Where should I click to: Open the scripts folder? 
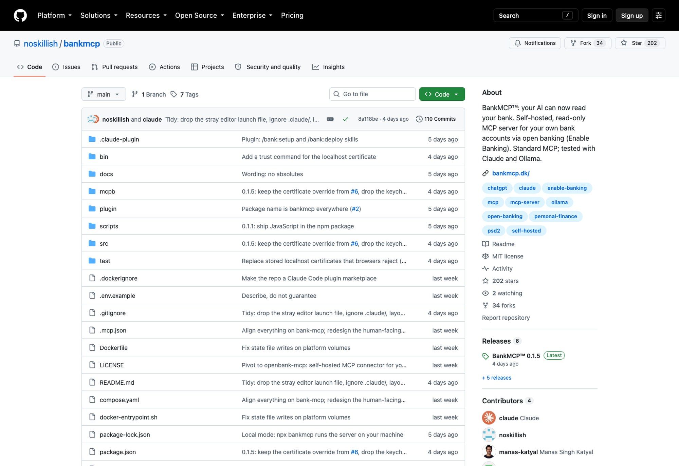point(109,226)
